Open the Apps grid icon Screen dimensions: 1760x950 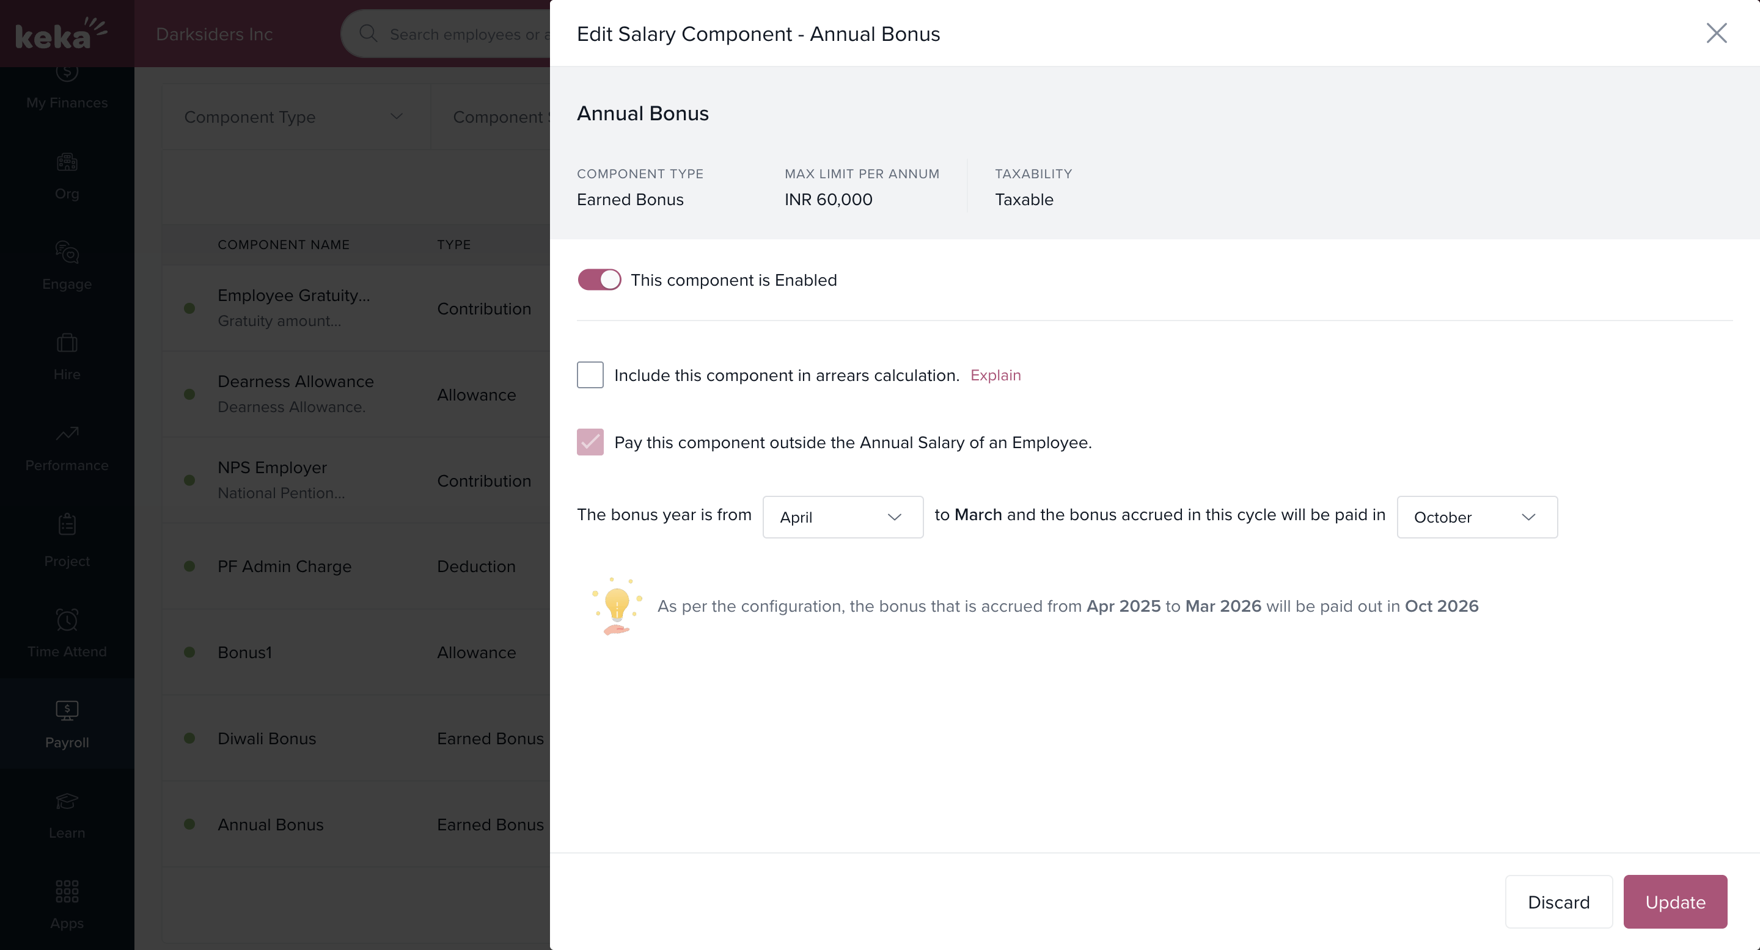(x=67, y=891)
